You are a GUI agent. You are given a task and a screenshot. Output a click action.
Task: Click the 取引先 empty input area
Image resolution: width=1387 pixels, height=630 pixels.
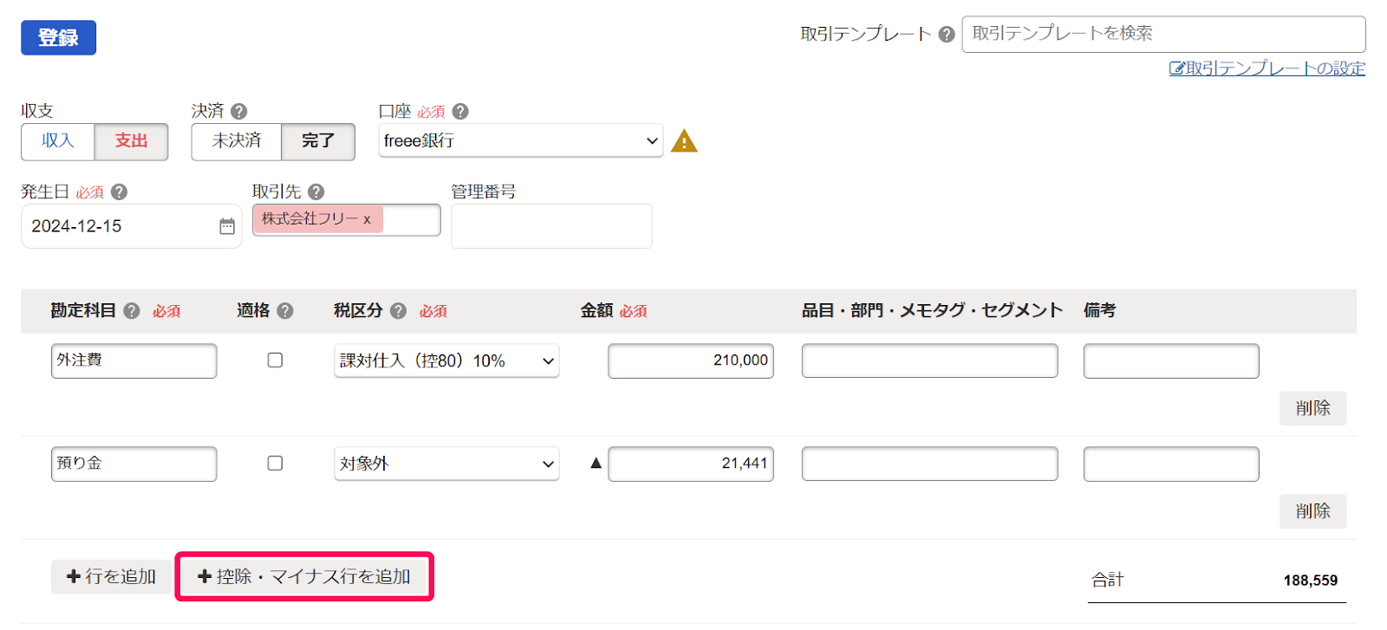pos(410,220)
